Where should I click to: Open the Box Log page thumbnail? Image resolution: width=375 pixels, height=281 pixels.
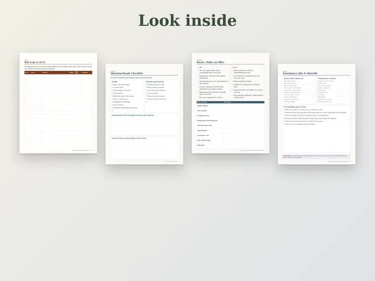(x=59, y=103)
